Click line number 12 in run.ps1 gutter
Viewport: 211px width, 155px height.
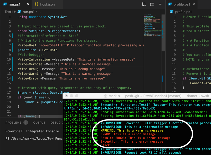(x=9, y=69)
